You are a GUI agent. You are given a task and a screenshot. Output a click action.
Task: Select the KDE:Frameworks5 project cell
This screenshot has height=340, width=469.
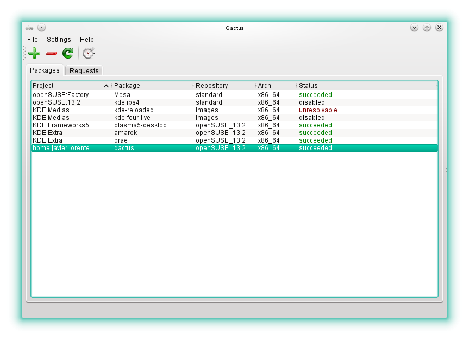tap(61, 125)
